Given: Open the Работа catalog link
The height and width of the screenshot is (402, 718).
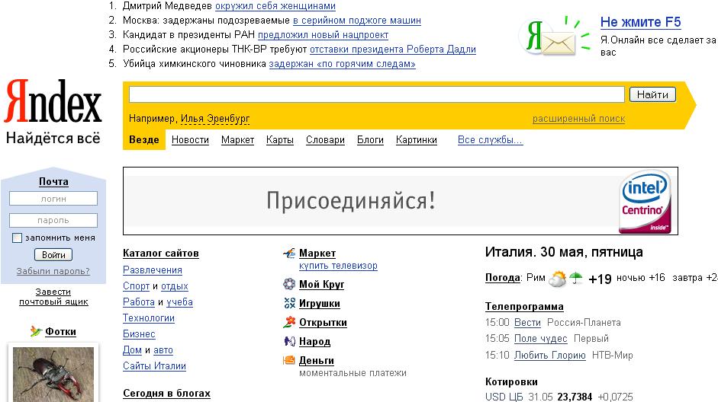Looking at the screenshot, I should click(x=139, y=302).
